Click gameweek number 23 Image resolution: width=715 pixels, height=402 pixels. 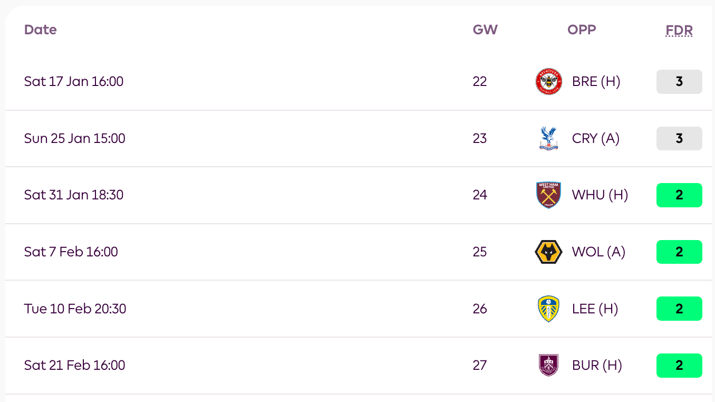[480, 138]
